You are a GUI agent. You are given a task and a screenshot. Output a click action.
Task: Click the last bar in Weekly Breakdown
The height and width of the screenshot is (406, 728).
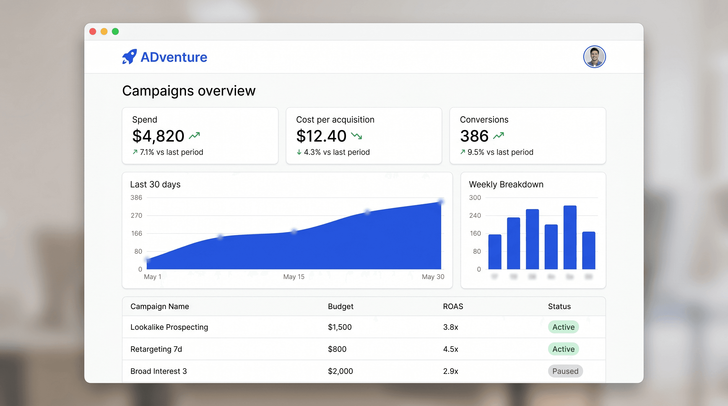589,250
